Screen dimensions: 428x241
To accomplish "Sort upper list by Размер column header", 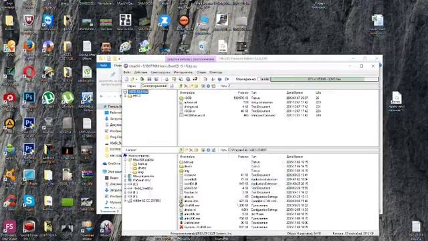I will pos(243,92).
